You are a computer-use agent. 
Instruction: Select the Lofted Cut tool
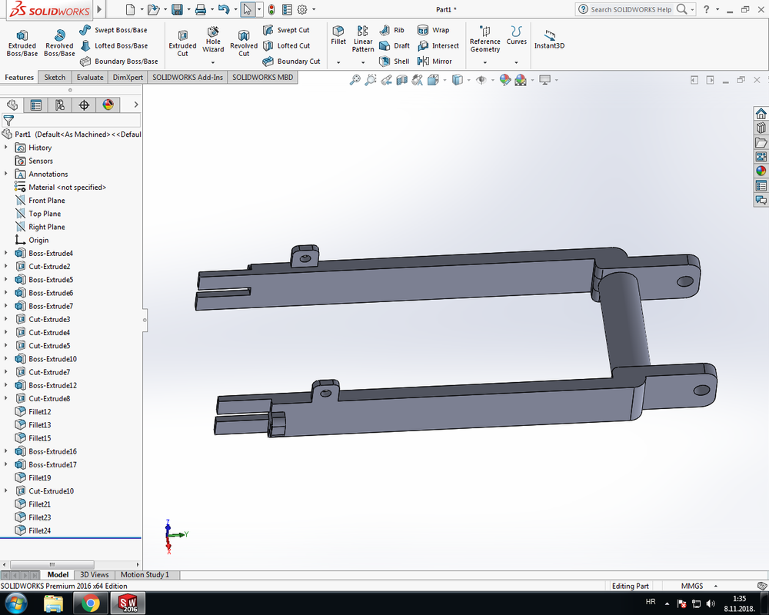[287, 45]
